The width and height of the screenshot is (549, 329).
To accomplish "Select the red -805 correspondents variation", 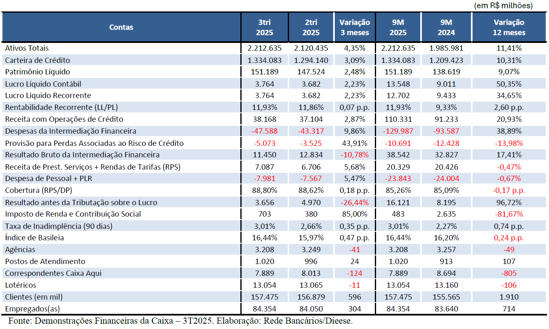I will tap(509, 273).
